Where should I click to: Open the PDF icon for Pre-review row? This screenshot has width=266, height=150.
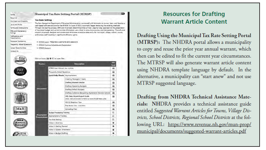pos(113,106)
